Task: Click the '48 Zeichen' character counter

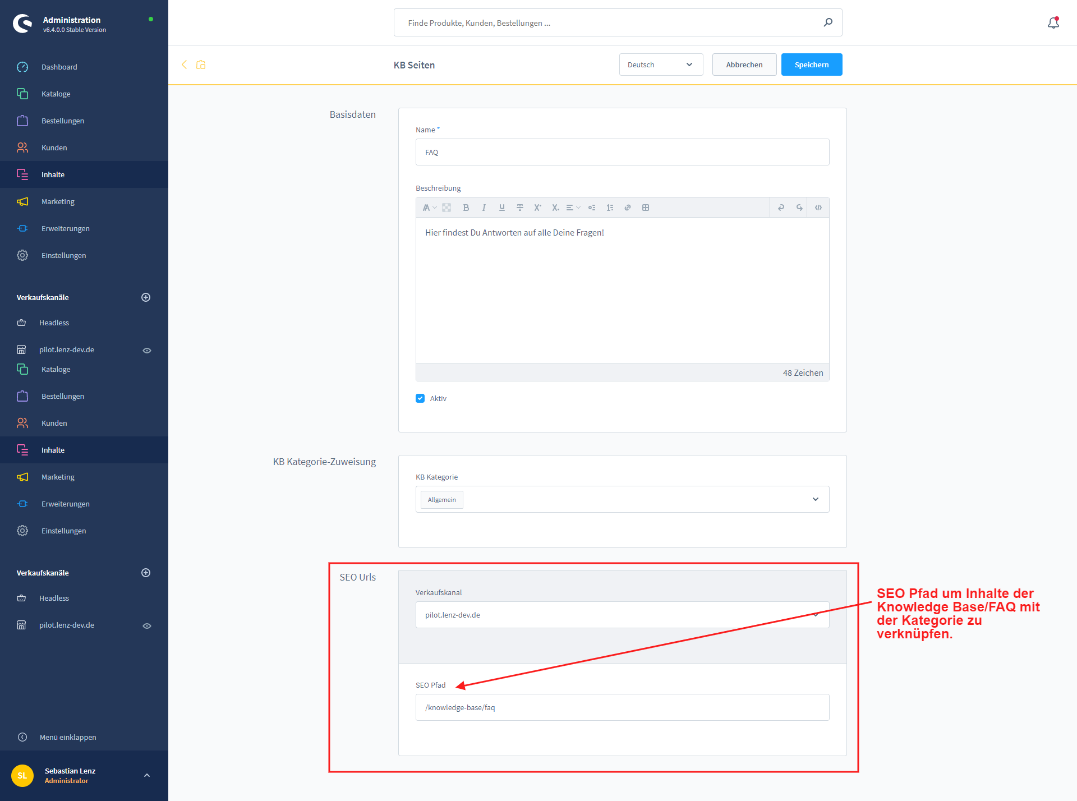Action: coord(803,373)
